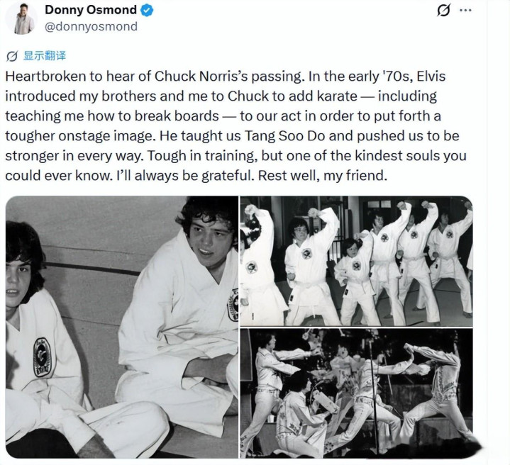This screenshot has height=465, width=510.
Task: Click 'Rest well, my friend.' closing line
Action: click(323, 176)
